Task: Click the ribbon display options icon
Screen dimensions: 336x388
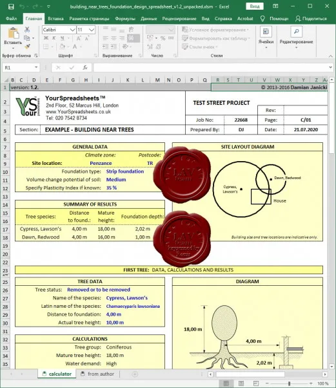Action: pyautogui.click(x=275, y=6)
